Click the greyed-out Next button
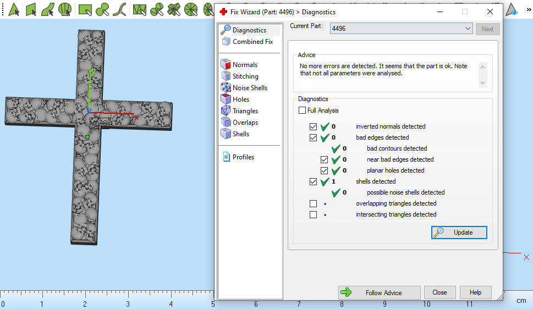The height and width of the screenshot is (310, 533). click(x=487, y=29)
